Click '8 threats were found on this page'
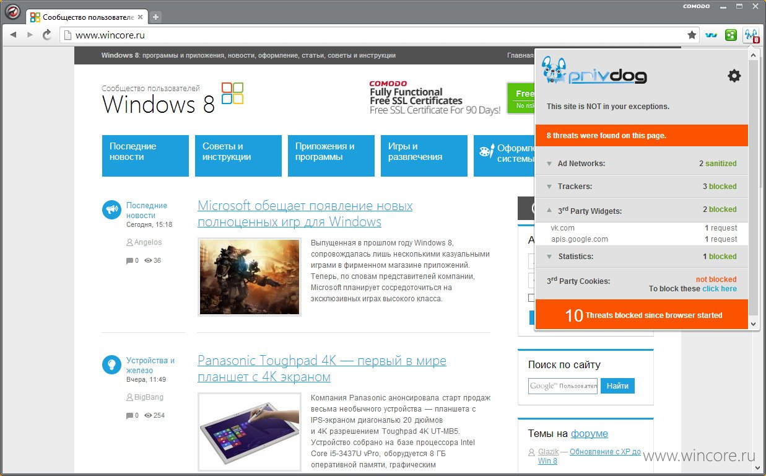The width and height of the screenshot is (766, 476). 641,135
